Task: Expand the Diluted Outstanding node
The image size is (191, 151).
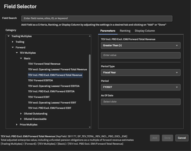Action: pos(21,114)
